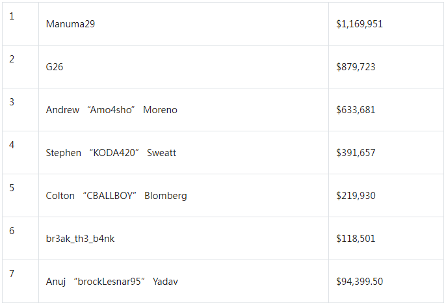Click the player name G26
The image size is (446, 307).
pyautogui.click(x=55, y=67)
